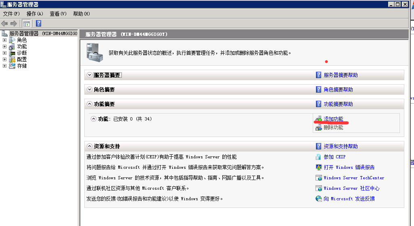The height and width of the screenshot is (226, 414).
Task: Expand the 角色摘要 section chevron
Action: (90, 90)
